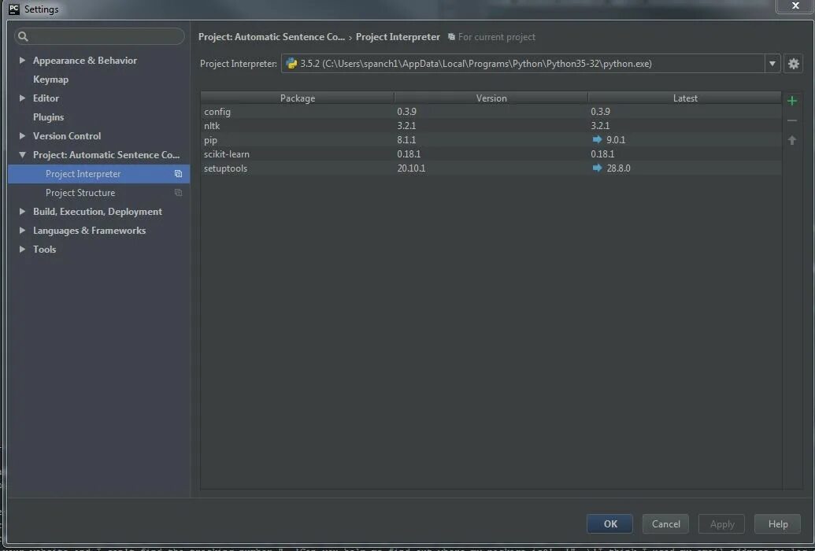Open Appearance & Behavior settings page
The width and height of the screenshot is (815, 551).
click(x=85, y=61)
